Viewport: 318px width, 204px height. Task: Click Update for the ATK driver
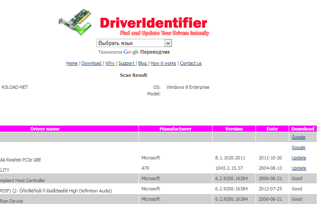pyautogui.click(x=299, y=168)
